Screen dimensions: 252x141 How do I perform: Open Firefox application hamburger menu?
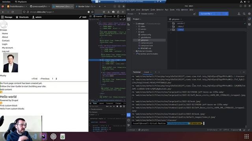(123, 12)
